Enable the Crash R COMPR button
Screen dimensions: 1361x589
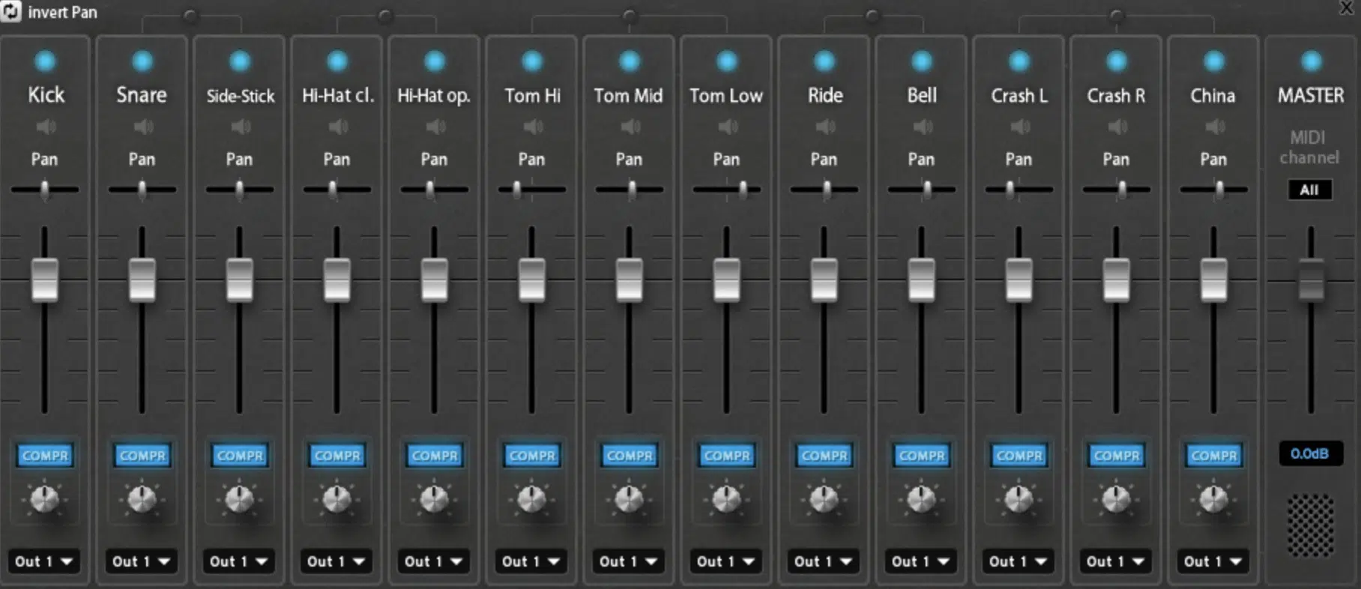[1117, 456]
